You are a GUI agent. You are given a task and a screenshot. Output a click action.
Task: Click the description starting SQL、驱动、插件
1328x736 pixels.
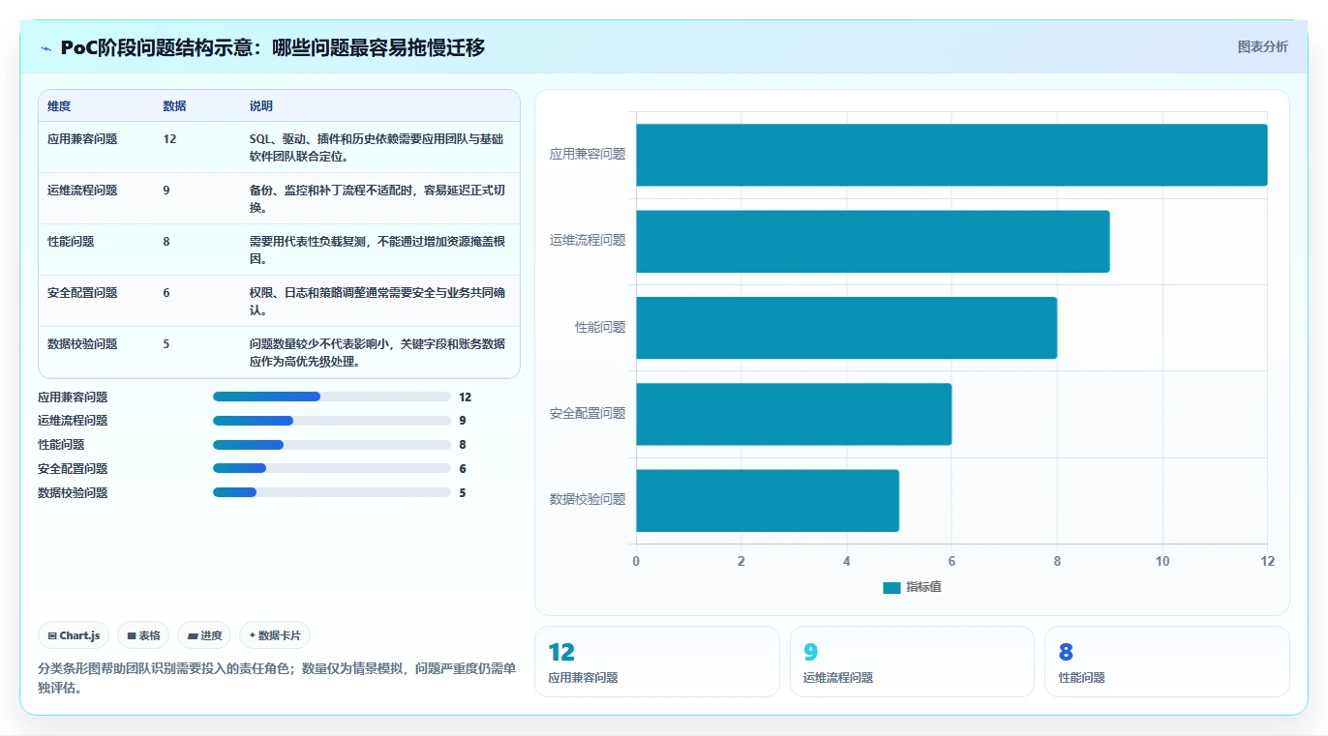click(377, 147)
